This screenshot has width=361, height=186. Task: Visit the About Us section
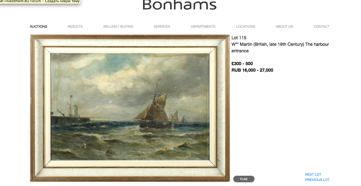click(x=284, y=26)
